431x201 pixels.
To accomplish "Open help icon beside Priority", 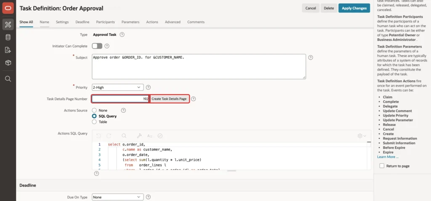I will coord(148,87).
